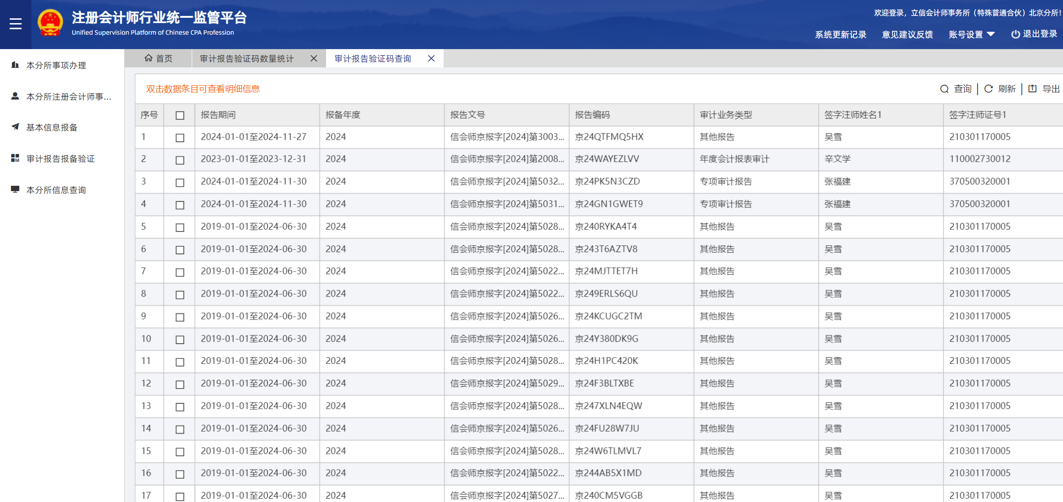The image size is (1063, 502).
Task: Click the 基本信息报备 paper plane icon
Action: tap(15, 127)
